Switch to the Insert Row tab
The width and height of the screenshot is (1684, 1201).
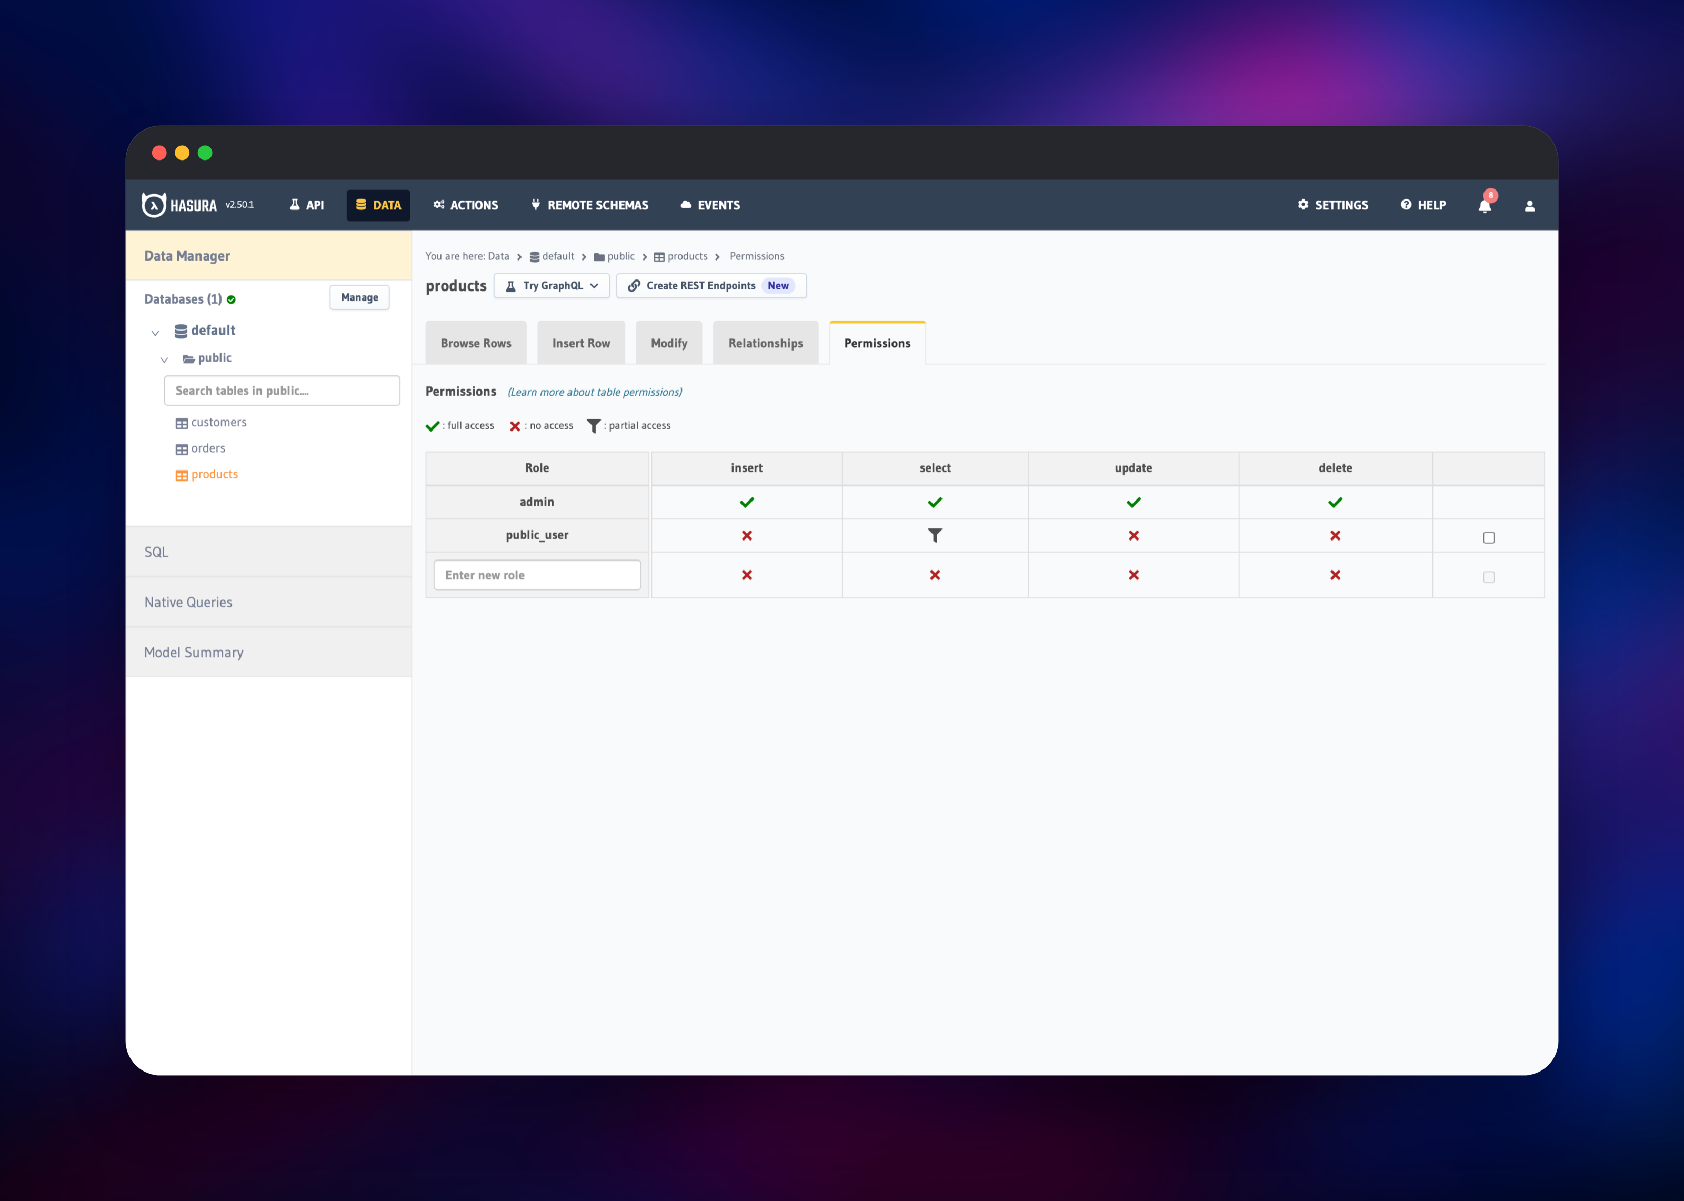[581, 343]
